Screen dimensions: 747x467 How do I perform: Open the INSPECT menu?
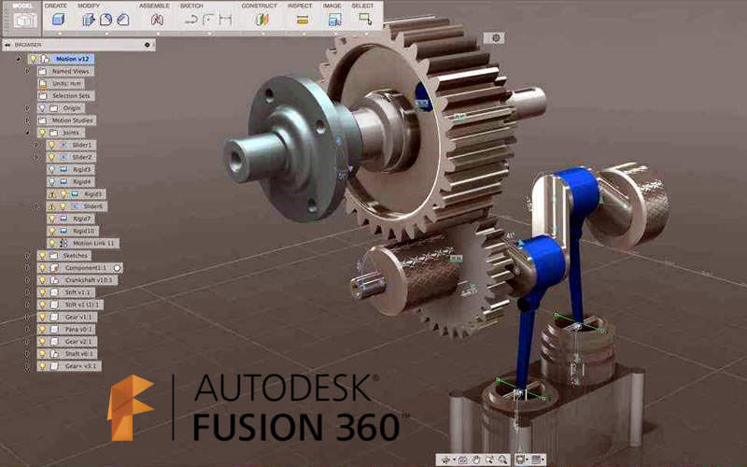[300, 6]
